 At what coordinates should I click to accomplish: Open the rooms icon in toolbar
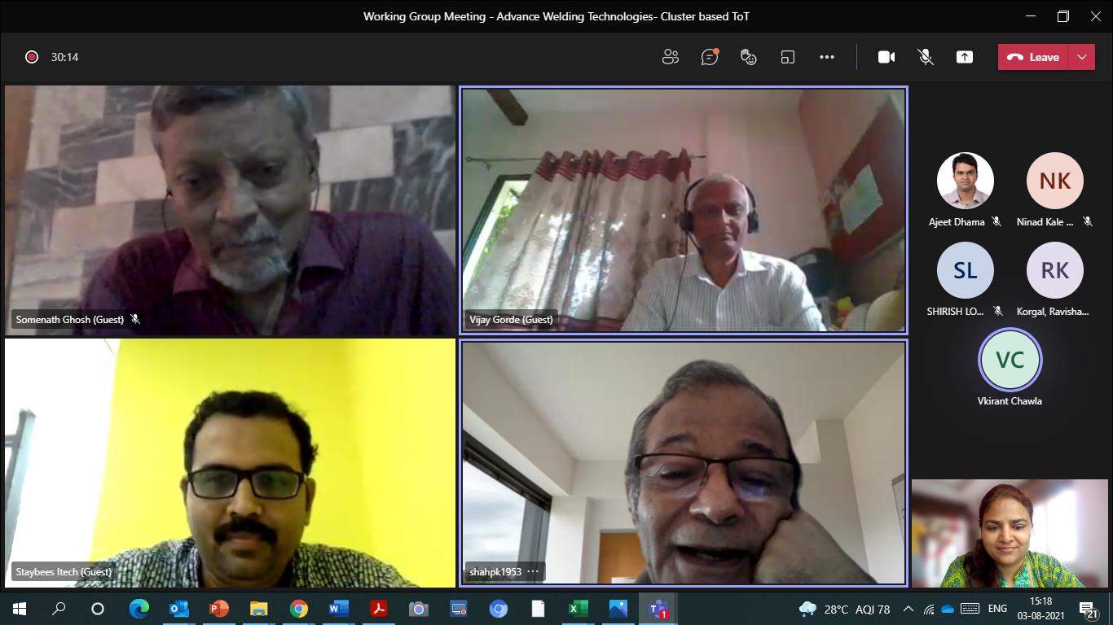point(787,57)
